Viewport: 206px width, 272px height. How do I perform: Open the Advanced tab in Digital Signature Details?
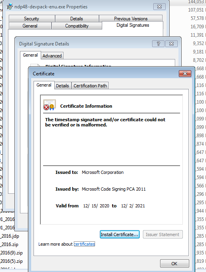coord(52,56)
